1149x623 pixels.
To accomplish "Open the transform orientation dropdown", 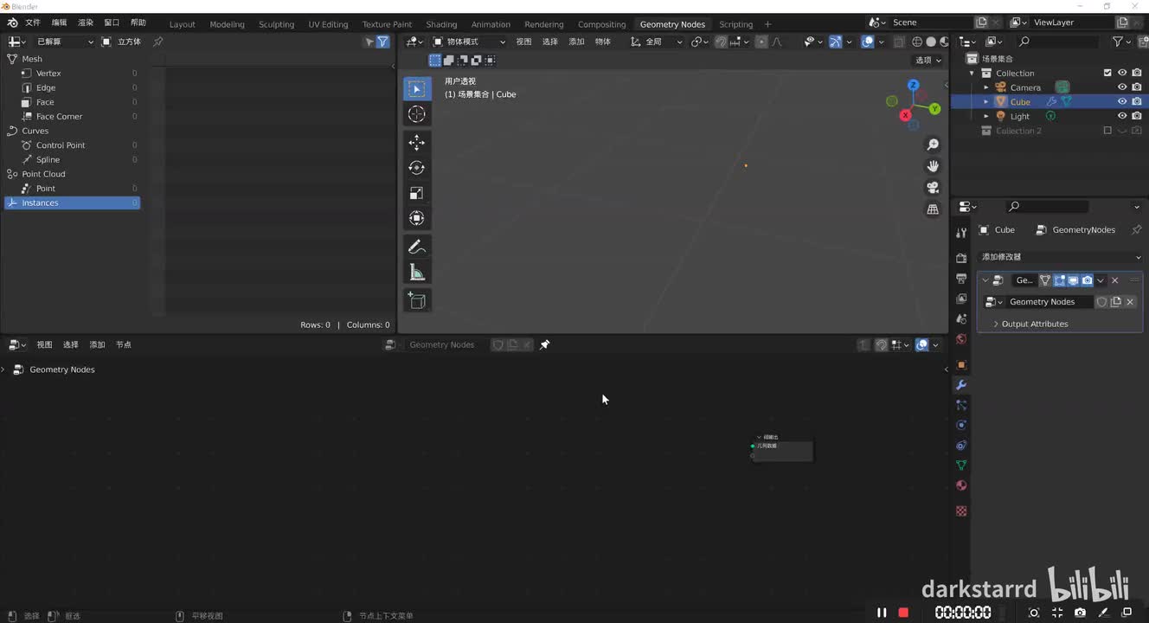I will click(657, 42).
